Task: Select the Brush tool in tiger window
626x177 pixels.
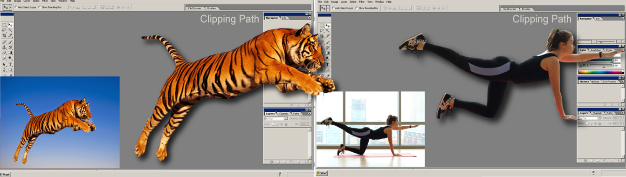Action: tap(10, 42)
